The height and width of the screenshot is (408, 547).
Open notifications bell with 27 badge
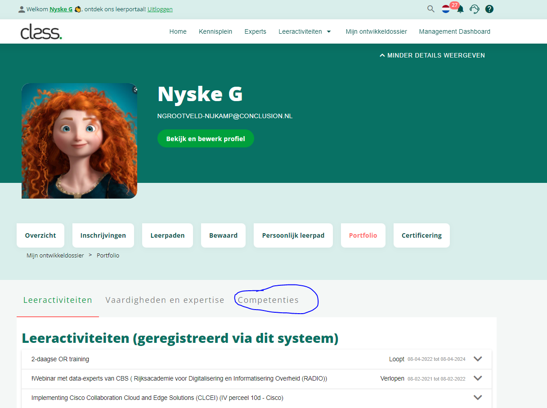tap(460, 9)
